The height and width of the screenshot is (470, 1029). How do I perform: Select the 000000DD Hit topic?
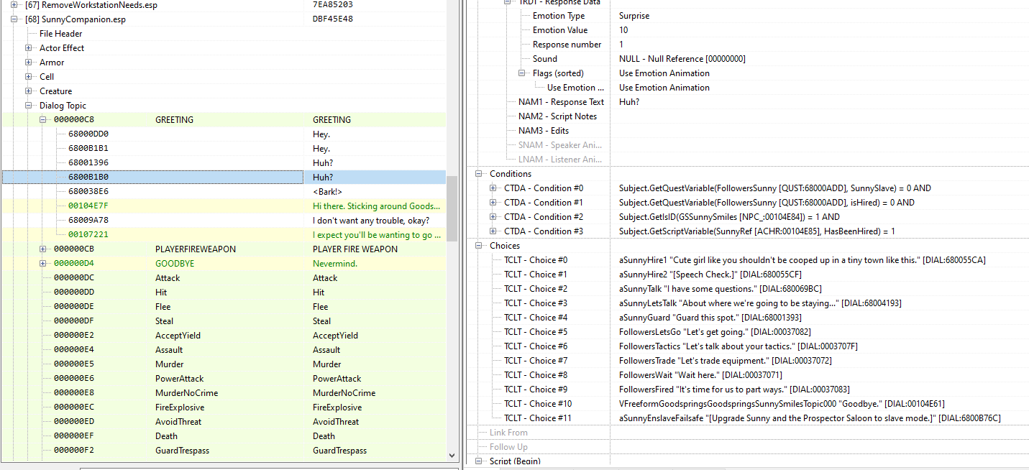coord(223,292)
